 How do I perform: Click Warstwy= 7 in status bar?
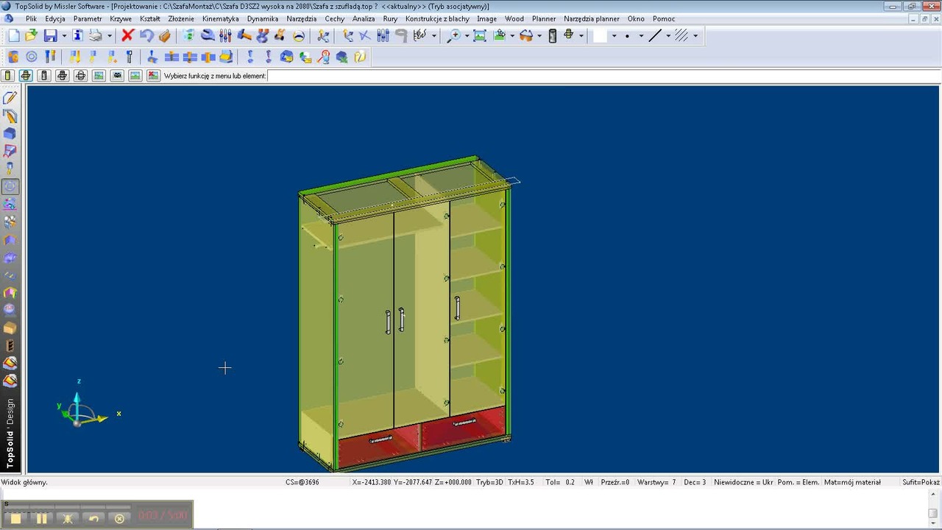tap(656, 482)
